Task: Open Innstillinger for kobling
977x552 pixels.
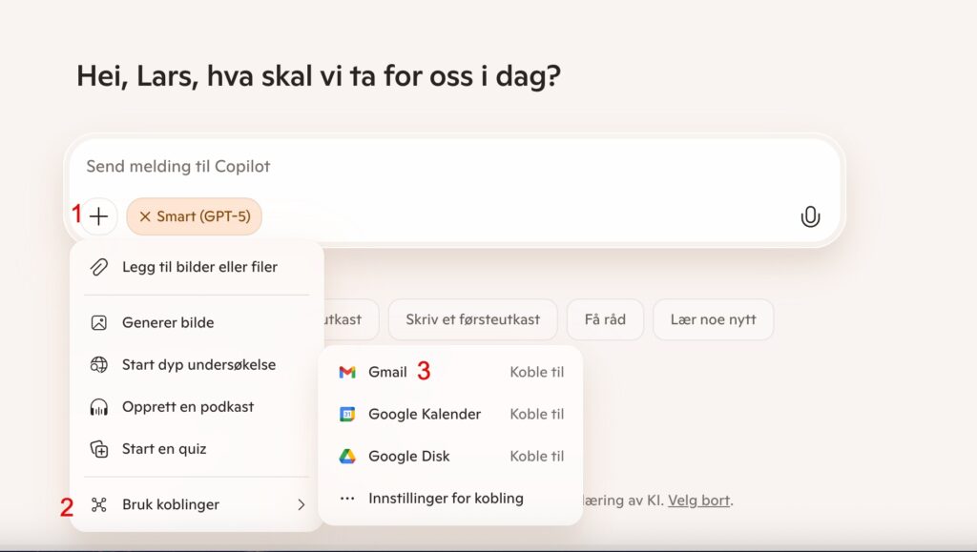Action: (x=446, y=498)
